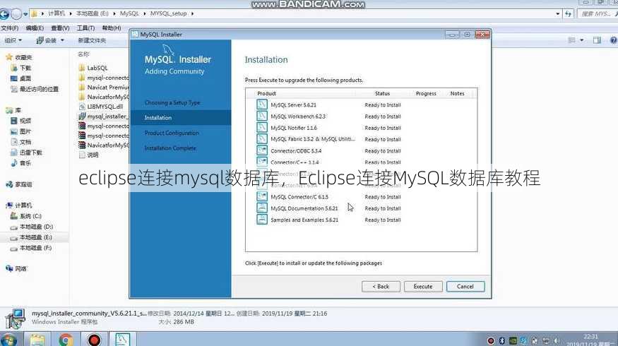618x346 pixels.
Task: Open 桌面 in the favorites sidebar
Action: pyautogui.click(x=21, y=78)
